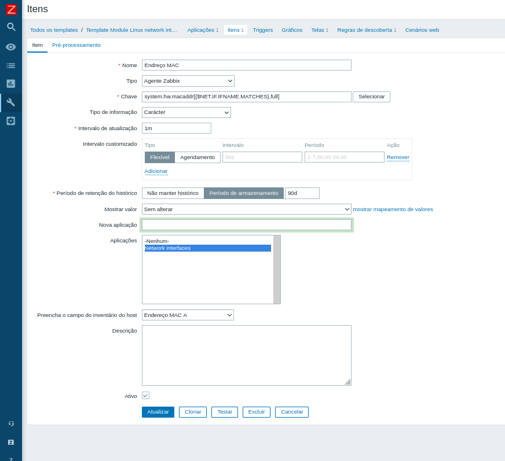Image resolution: width=505 pixels, height=461 pixels.
Task: Open Inventory via the list icon
Action: coord(10,65)
